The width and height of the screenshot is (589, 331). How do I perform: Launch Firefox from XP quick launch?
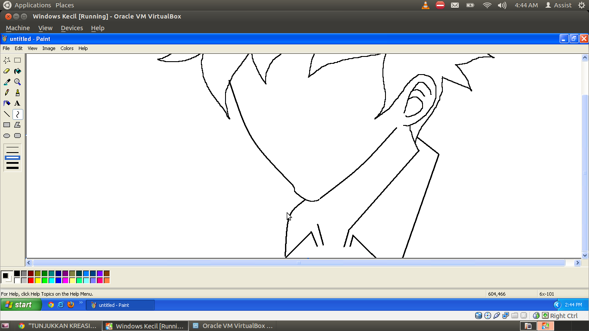tap(71, 305)
